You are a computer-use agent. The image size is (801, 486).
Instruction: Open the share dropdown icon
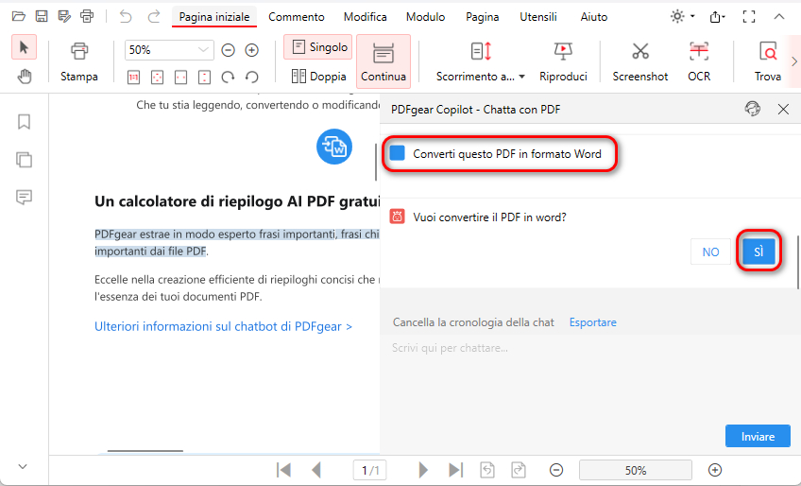pos(717,17)
